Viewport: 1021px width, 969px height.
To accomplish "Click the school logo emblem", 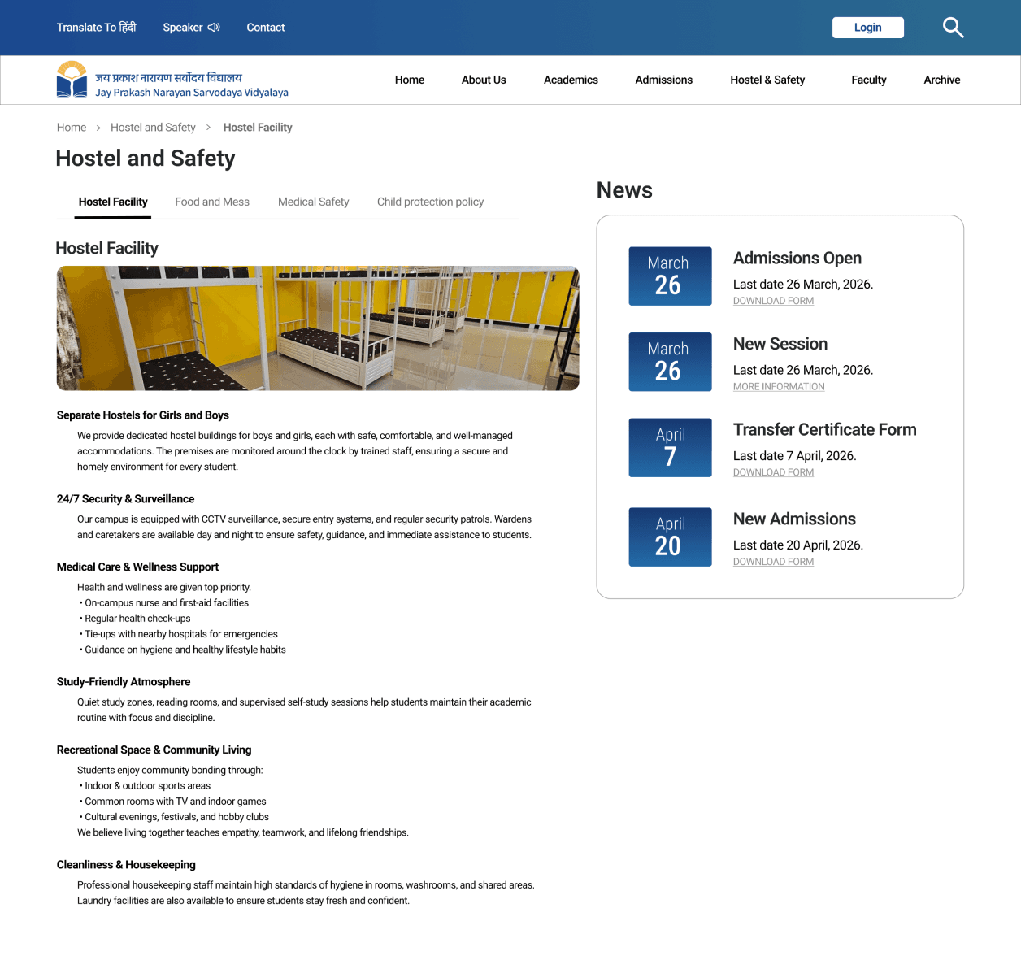I will [x=72, y=80].
